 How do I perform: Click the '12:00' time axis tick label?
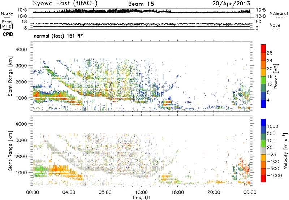click(141, 192)
